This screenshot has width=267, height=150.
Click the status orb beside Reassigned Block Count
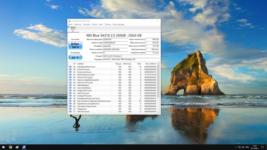click(x=70, y=67)
